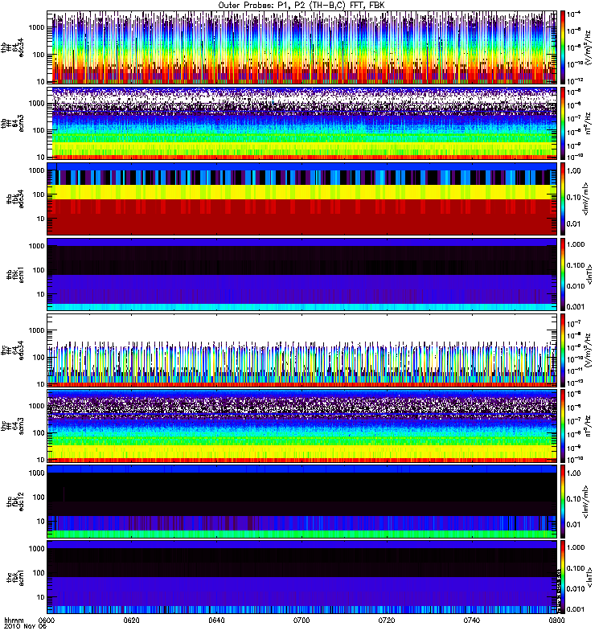Click the color bar of the thb fbk edc34 panel
This screenshot has height=643, width=603.
pos(562,199)
